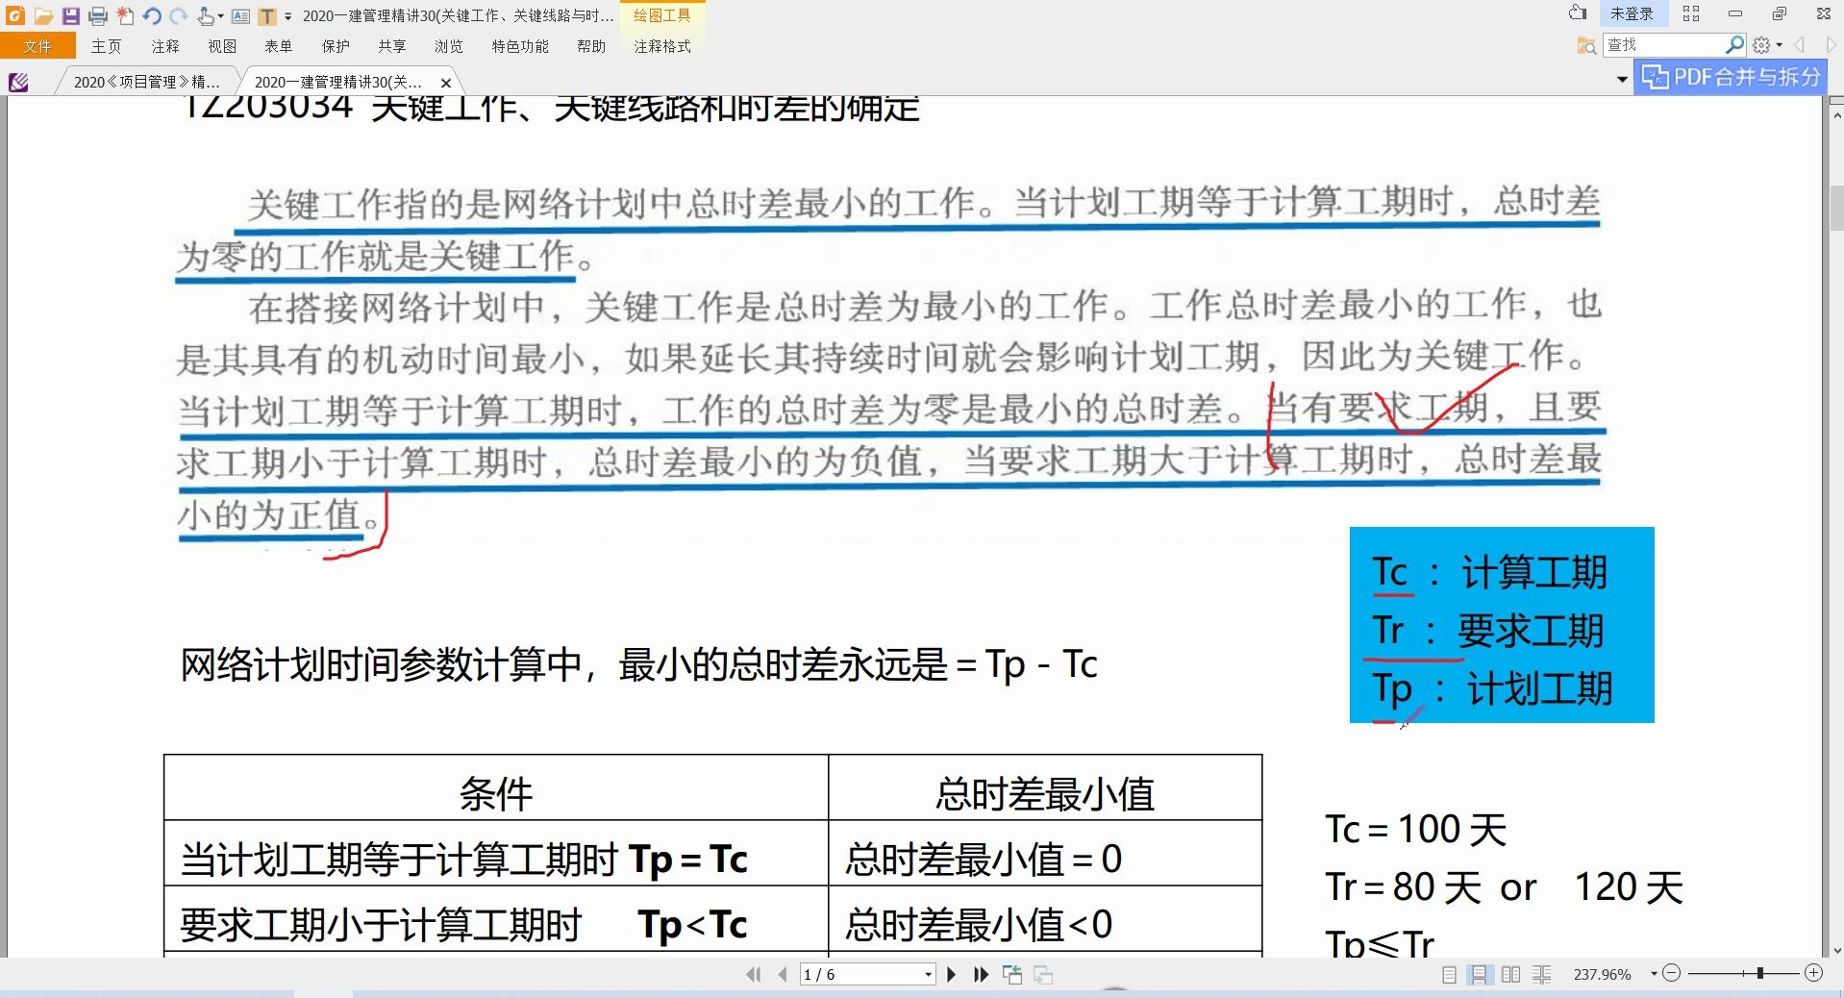Open the 文件 menu

click(x=37, y=46)
